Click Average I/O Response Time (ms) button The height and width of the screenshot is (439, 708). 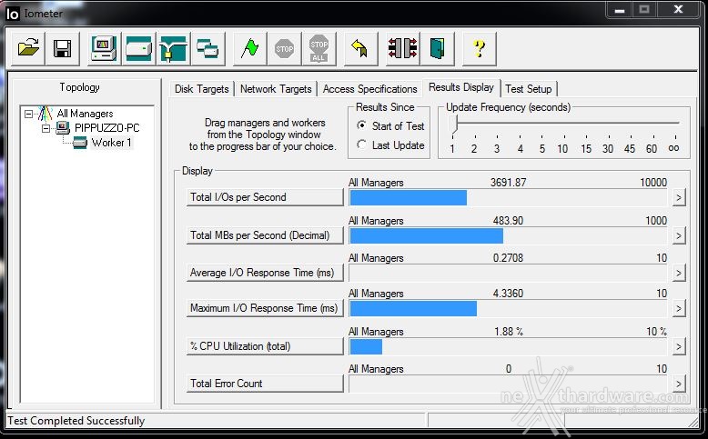265,273
